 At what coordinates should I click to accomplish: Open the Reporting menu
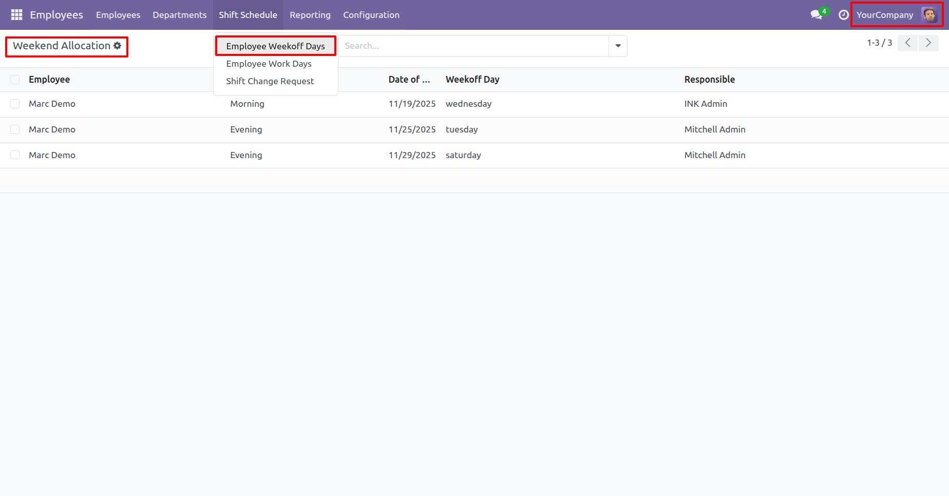310,15
